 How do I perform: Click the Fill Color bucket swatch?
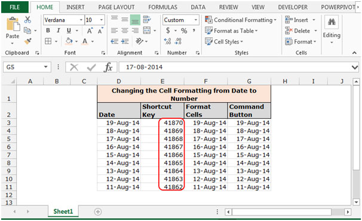coord(69,41)
